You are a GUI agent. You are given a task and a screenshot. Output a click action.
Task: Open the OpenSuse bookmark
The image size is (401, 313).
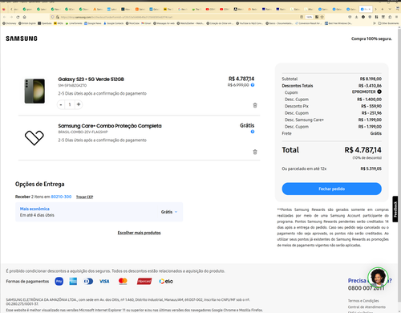(45, 23)
